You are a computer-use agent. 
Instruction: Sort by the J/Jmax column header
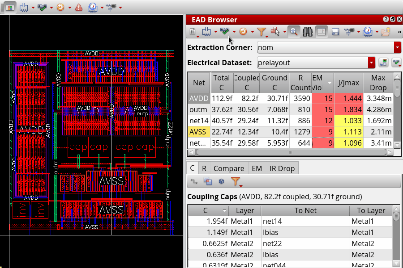(x=348, y=83)
